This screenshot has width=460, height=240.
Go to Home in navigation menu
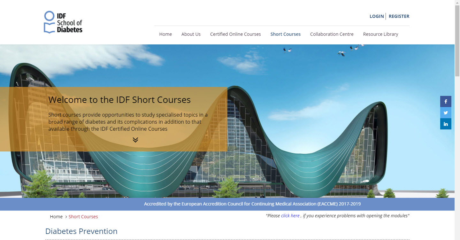click(x=165, y=34)
